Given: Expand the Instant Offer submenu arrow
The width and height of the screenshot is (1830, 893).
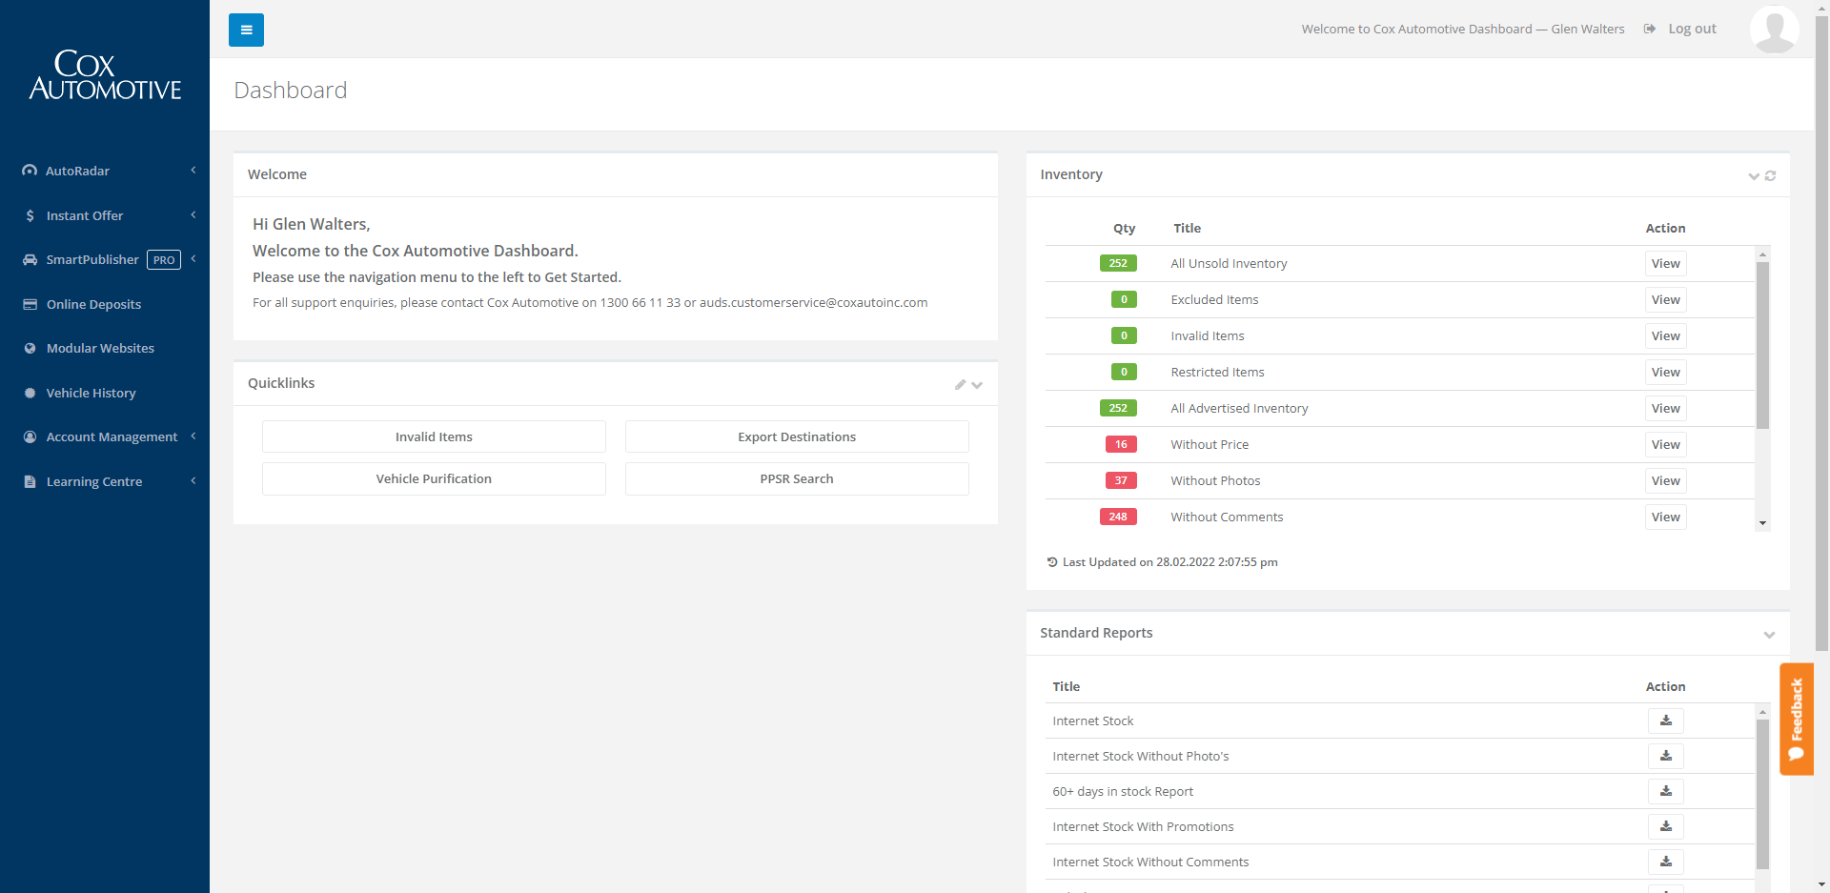Looking at the screenshot, I should [x=193, y=214].
